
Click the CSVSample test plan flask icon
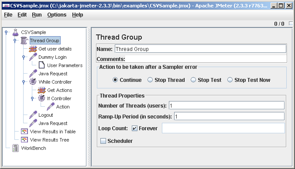click(15, 32)
